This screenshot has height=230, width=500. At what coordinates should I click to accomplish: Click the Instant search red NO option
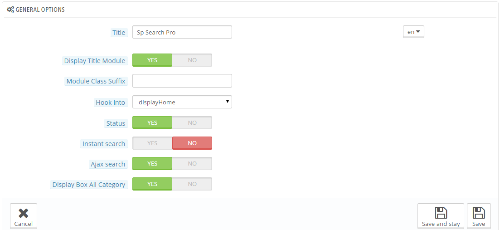192,143
